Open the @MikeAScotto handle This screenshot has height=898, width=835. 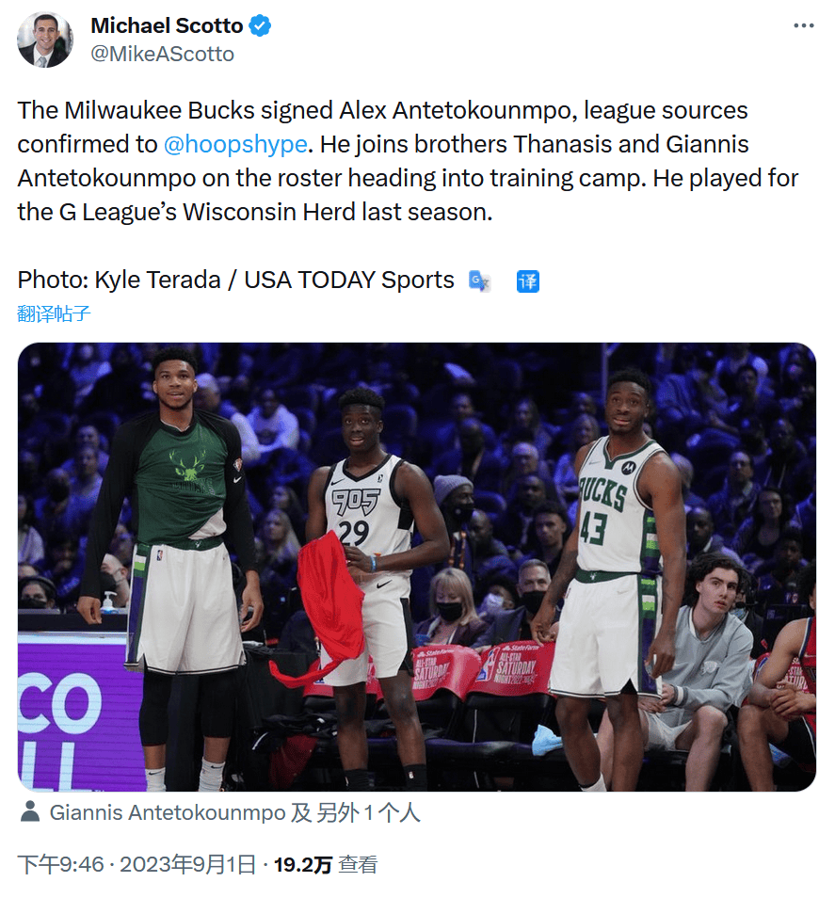pos(163,54)
